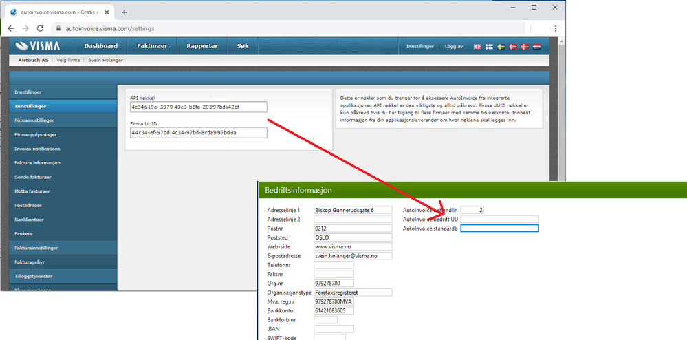Image resolution: width=687 pixels, height=340 pixels.
Task: Open Motta fakturaer in the sidebar
Action: [x=63, y=191]
